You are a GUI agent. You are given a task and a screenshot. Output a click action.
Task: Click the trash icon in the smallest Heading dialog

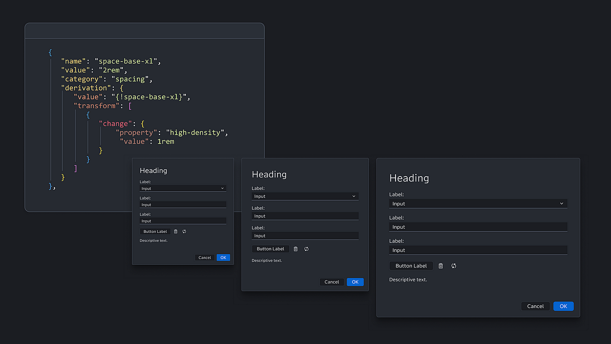tap(175, 231)
